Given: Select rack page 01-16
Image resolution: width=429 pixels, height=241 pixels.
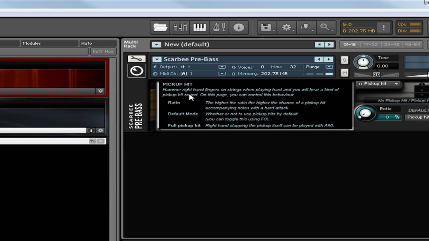Looking at the screenshot, I should 350,45.
